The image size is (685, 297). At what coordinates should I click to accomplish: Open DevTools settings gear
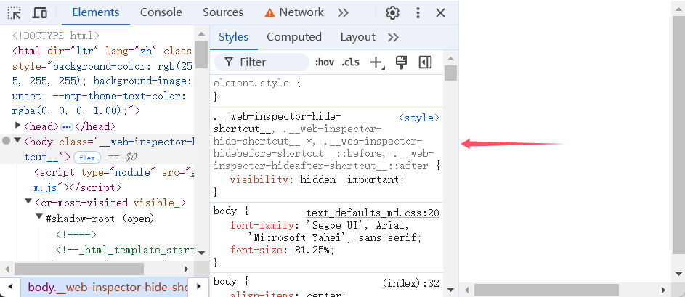[393, 12]
